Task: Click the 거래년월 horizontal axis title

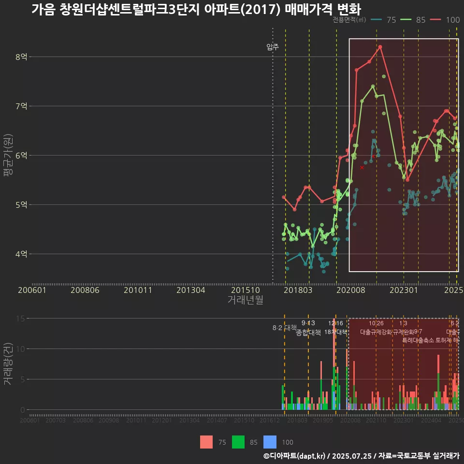Action: (246, 300)
